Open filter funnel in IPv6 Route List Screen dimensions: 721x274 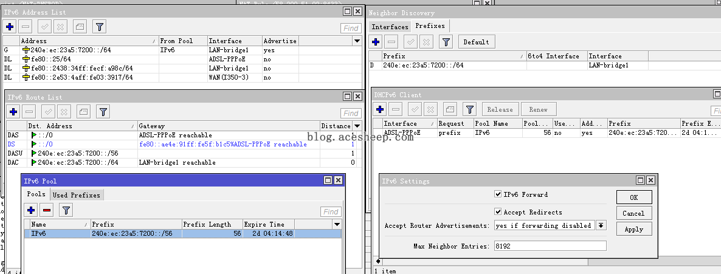pos(103,112)
